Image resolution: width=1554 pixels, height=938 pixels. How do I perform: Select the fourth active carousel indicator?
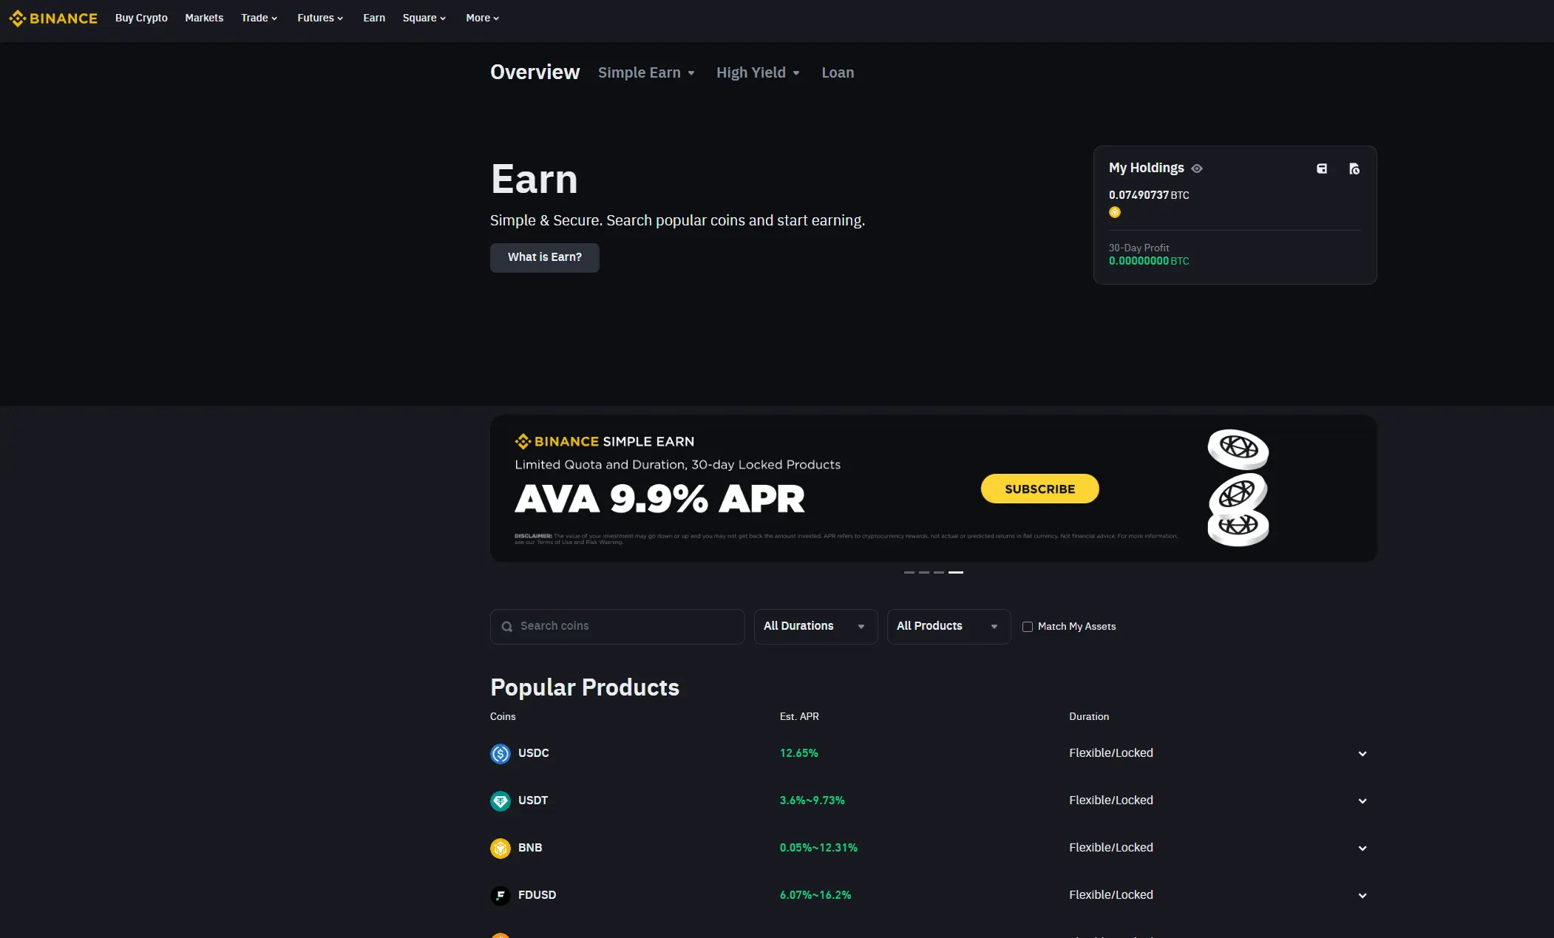[956, 572]
